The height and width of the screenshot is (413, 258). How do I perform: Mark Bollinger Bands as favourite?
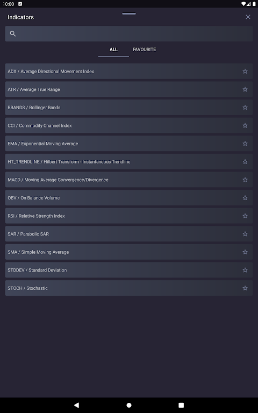coord(245,108)
